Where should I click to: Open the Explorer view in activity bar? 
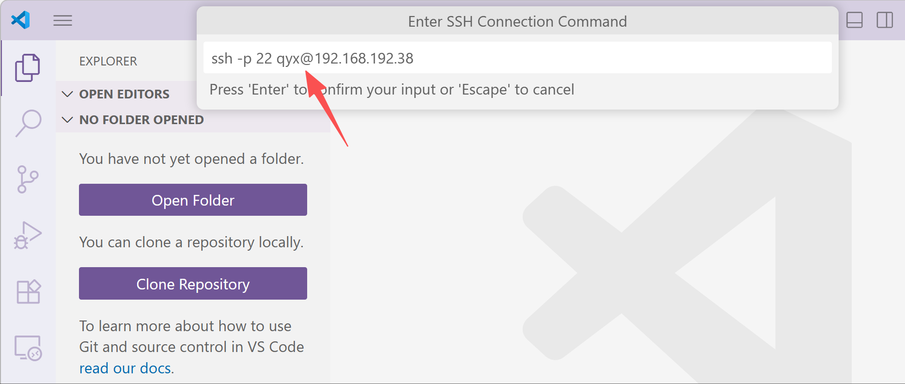[28, 68]
